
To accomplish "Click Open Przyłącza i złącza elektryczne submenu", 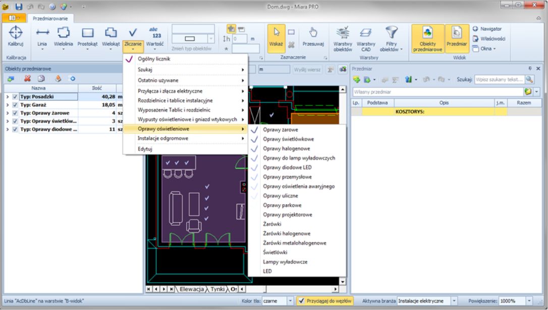I will pos(186,91).
